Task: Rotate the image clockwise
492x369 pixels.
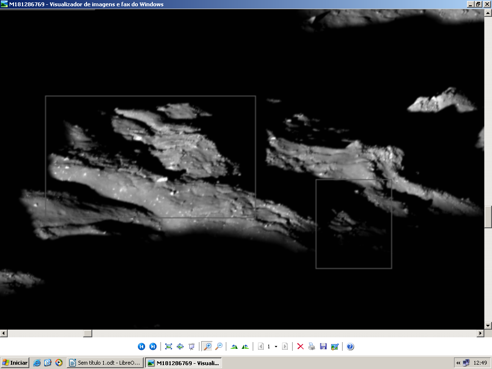Action: [x=234, y=346]
